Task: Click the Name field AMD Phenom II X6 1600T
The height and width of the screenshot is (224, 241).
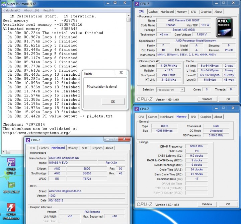Action: [x=184, y=20]
